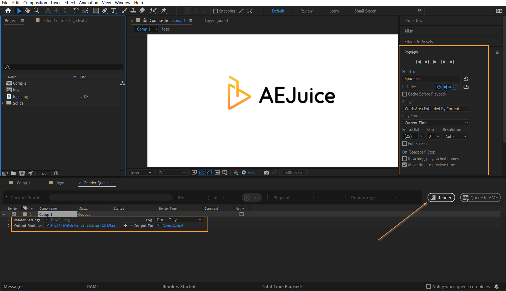Image resolution: width=506 pixels, height=291 pixels.
Task: Click the Render button
Action: click(441, 197)
